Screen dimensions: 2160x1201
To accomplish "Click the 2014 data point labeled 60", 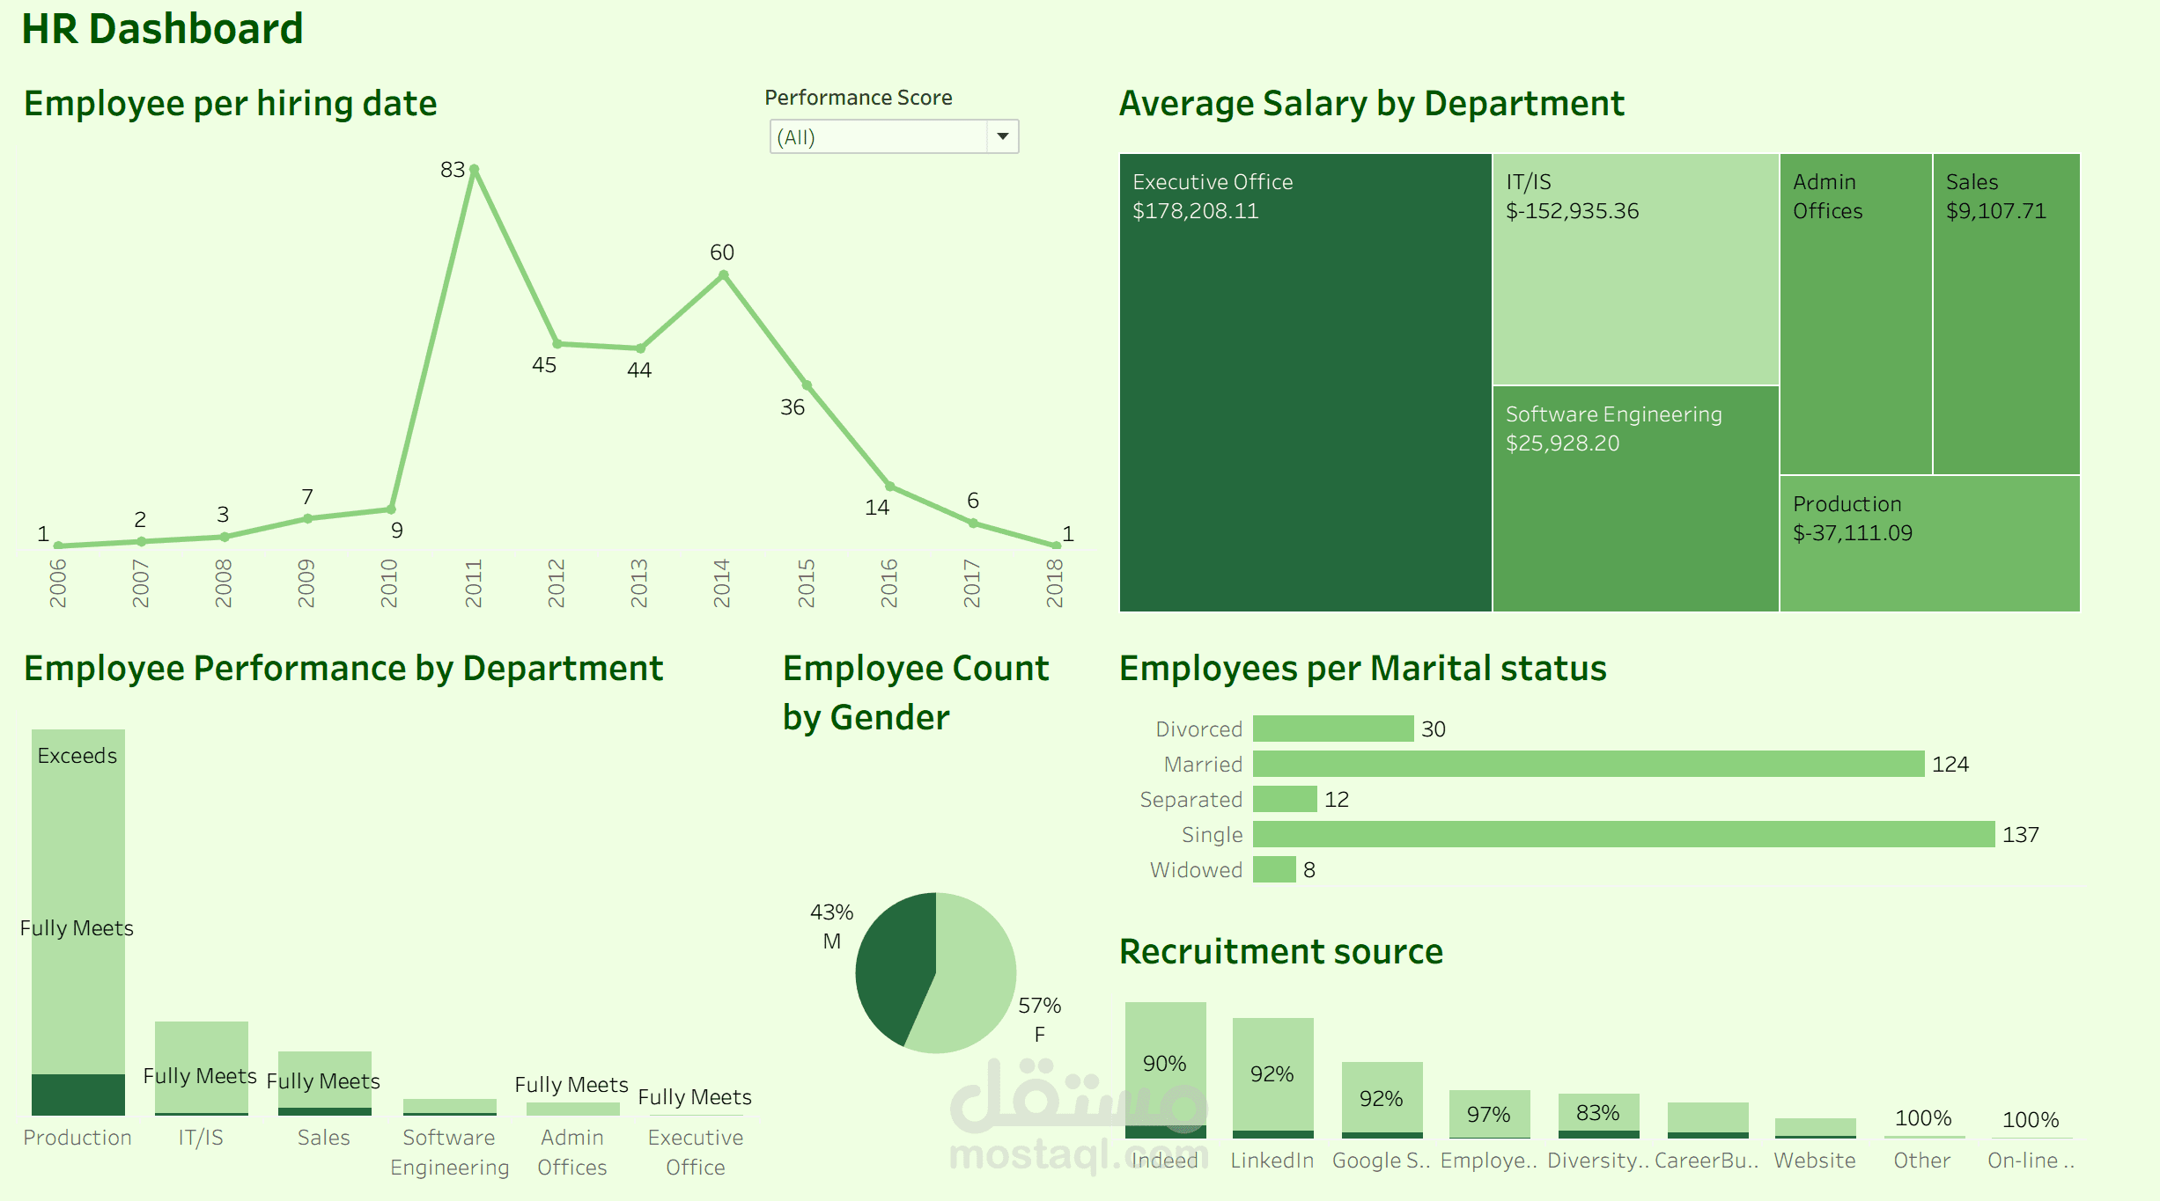I will (x=724, y=275).
